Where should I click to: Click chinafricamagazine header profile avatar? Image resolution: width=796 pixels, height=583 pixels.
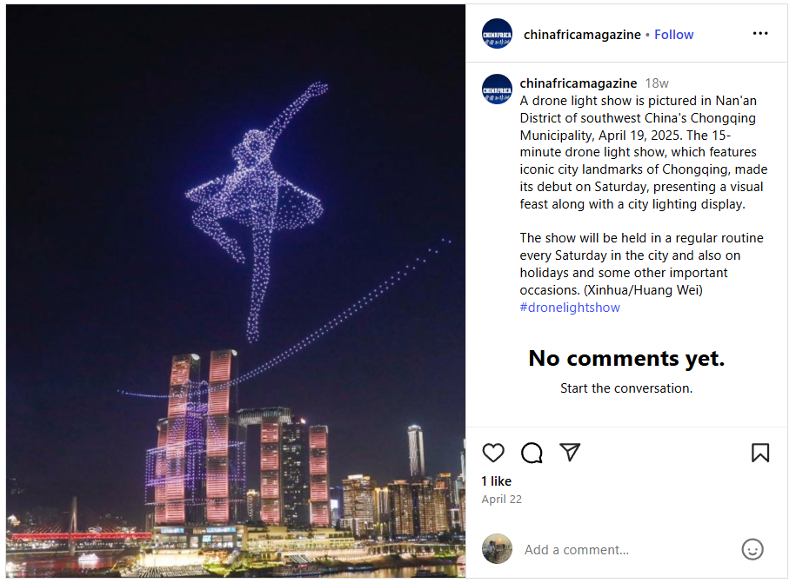click(x=497, y=34)
